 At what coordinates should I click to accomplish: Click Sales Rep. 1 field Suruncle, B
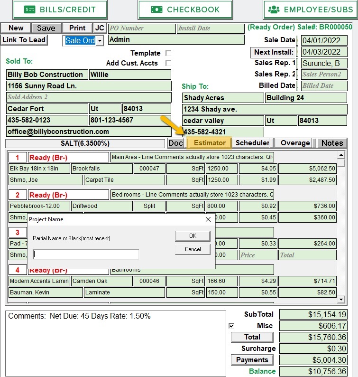point(324,63)
